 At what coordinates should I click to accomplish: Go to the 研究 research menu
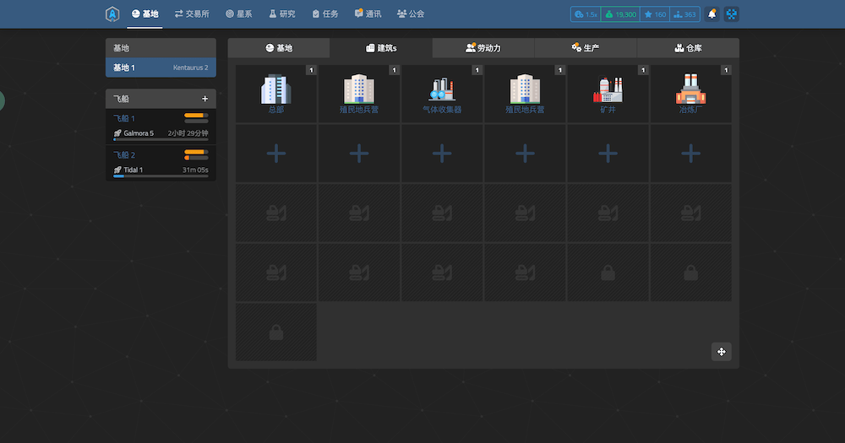(x=282, y=14)
